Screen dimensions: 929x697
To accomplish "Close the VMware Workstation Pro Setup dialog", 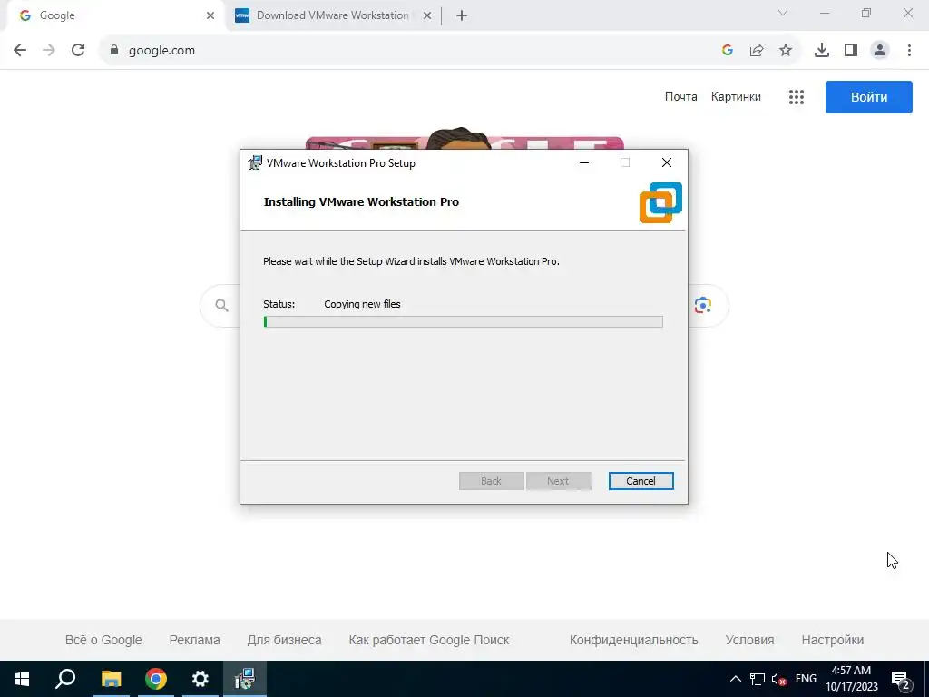I will [667, 162].
